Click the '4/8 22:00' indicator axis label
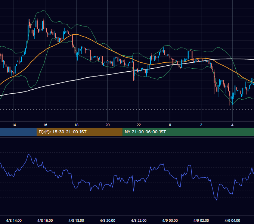 [x=139, y=220]
